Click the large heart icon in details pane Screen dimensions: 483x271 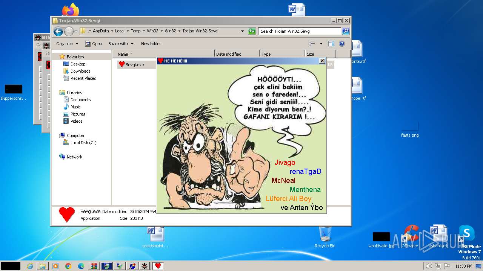pos(67,215)
